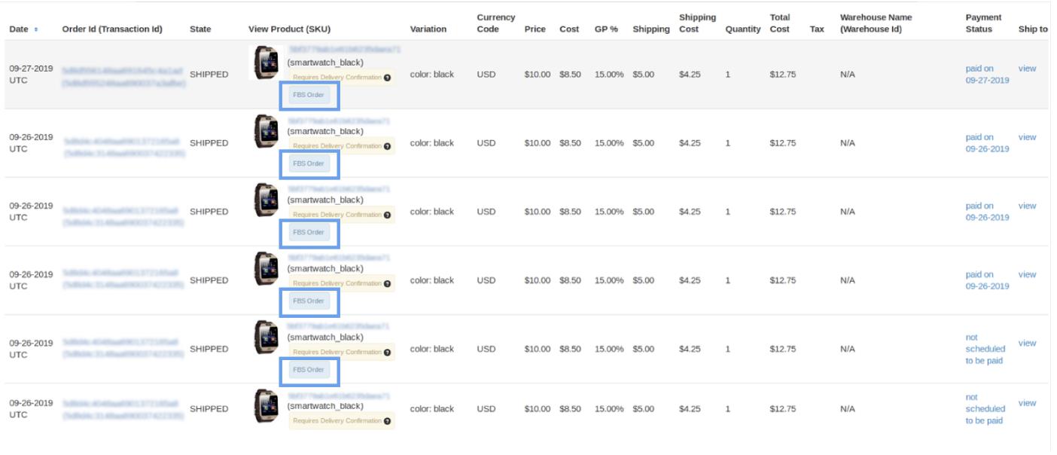
Task: Click the help icon in the first order row
Action: coord(387,78)
